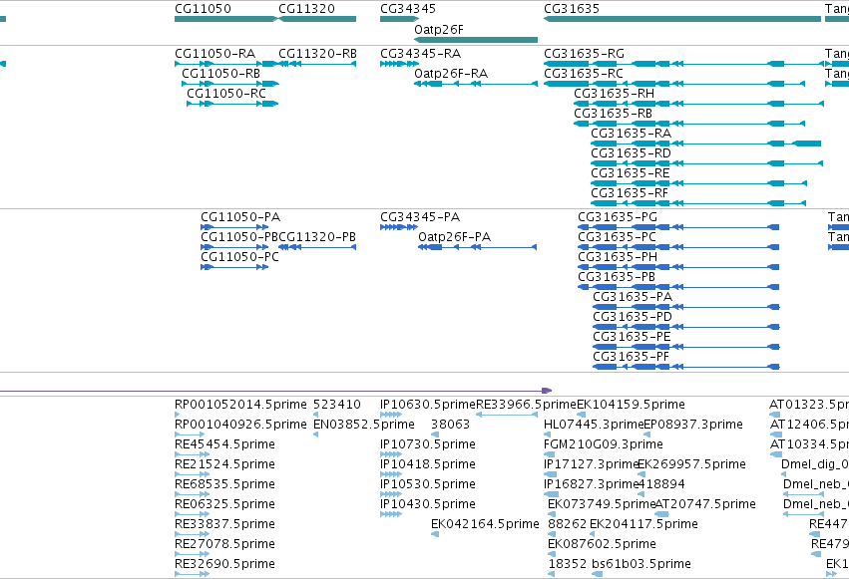Image resolution: width=849 pixels, height=579 pixels.
Task: Select protein CG31635-PD
Action: point(633,317)
